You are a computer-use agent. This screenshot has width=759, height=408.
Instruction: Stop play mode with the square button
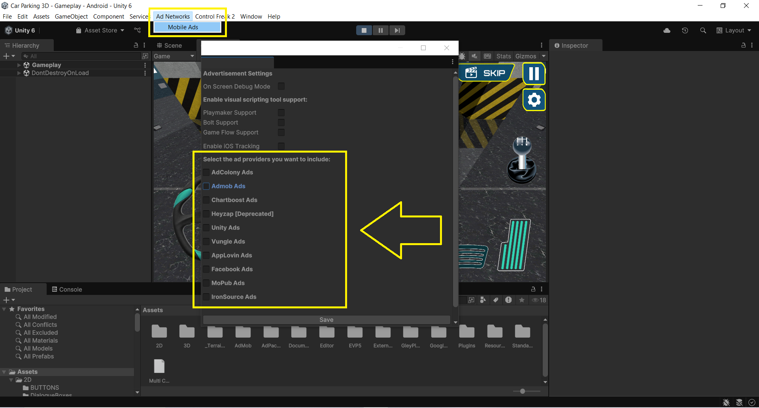[x=364, y=30]
